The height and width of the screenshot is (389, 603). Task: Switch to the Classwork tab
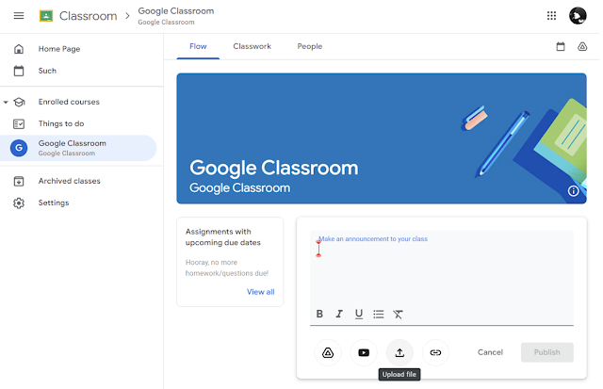[252, 46]
